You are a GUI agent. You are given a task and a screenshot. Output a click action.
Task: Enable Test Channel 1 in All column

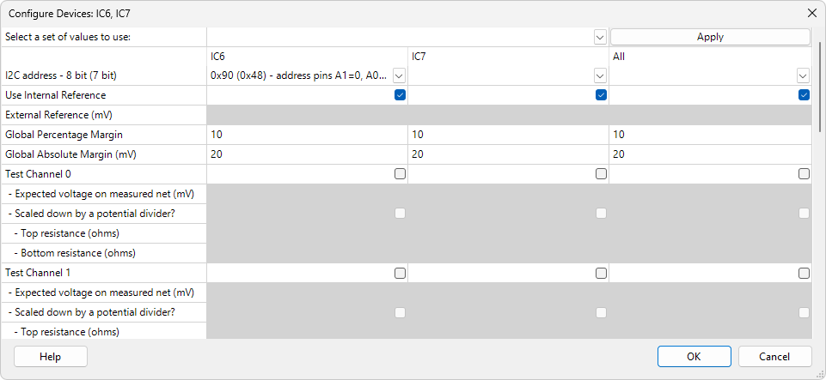click(804, 274)
